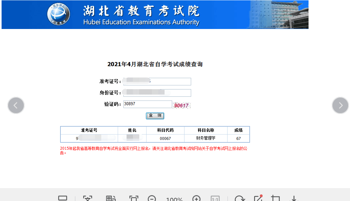This screenshot has width=350, height=201.
Task: Click the 身份证号 field label
Action: pyautogui.click(x=110, y=93)
